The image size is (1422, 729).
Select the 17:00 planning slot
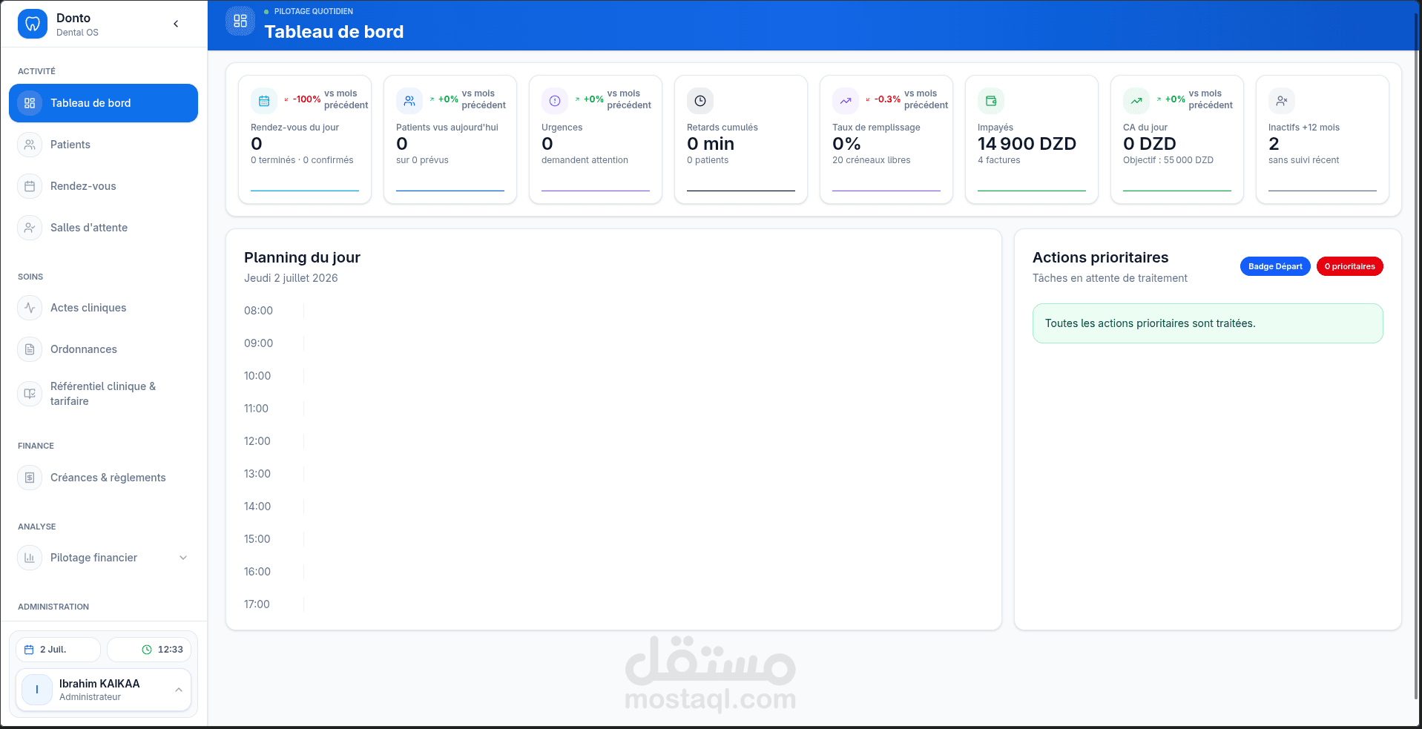coord(614,604)
